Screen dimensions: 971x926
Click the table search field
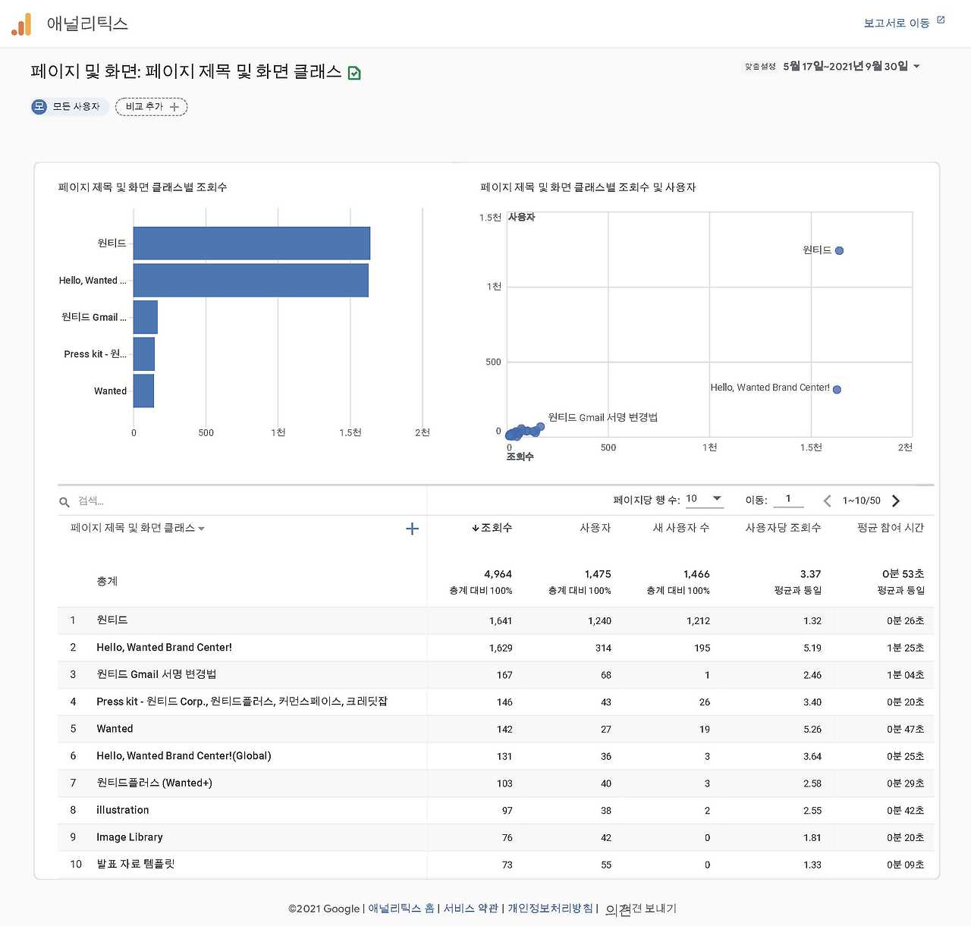[x=250, y=501]
